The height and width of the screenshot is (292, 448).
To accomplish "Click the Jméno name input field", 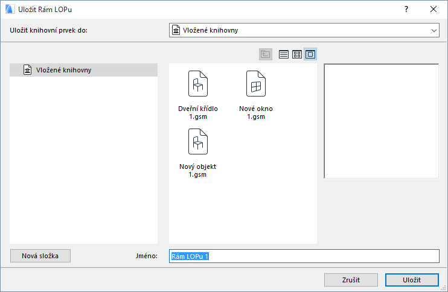I will tap(304, 256).
